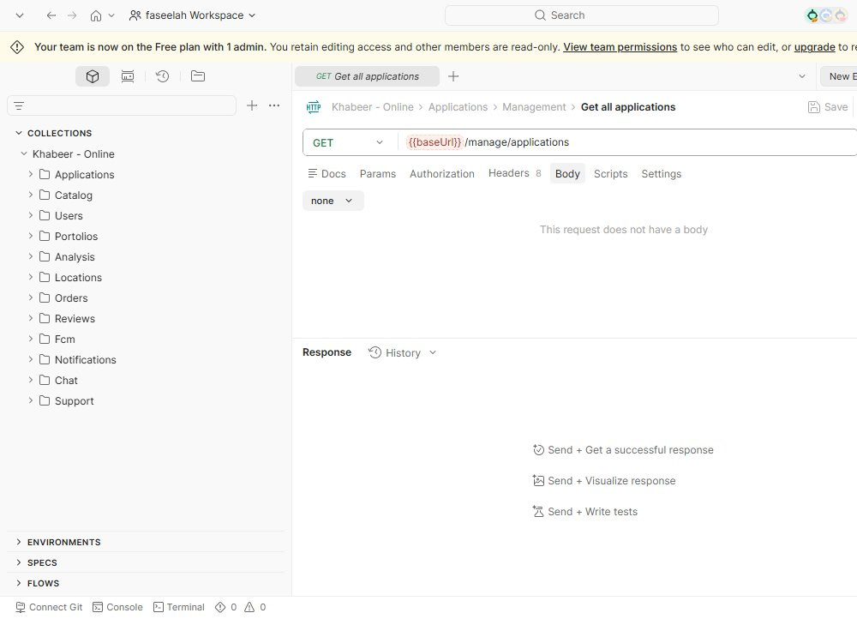Open the faseelah Workspace dropdown
Image resolution: width=857 pixels, height=643 pixels.
coord(192,15)
